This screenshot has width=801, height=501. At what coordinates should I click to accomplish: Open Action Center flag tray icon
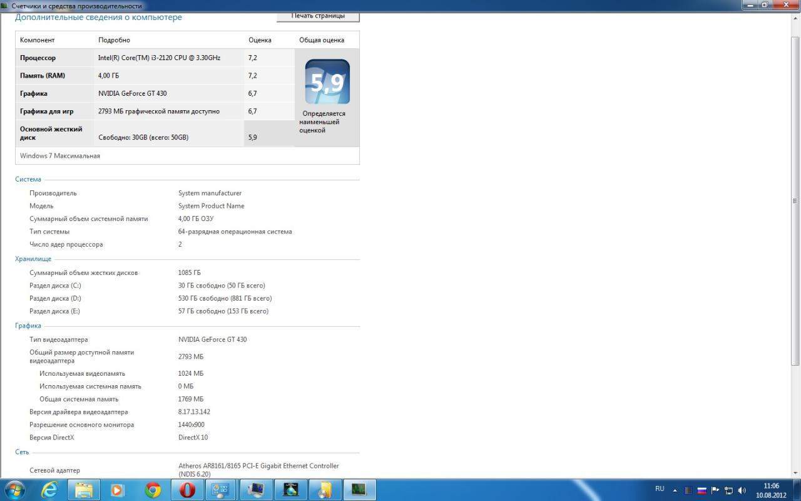pos(715,490)
